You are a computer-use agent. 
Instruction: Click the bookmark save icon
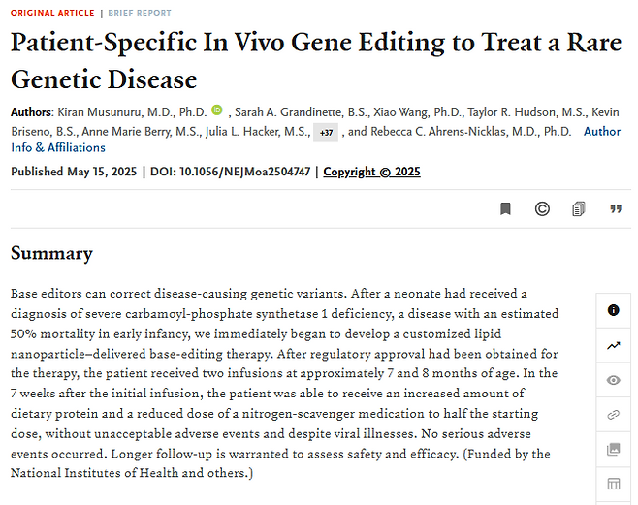click(x=505, y=209)
